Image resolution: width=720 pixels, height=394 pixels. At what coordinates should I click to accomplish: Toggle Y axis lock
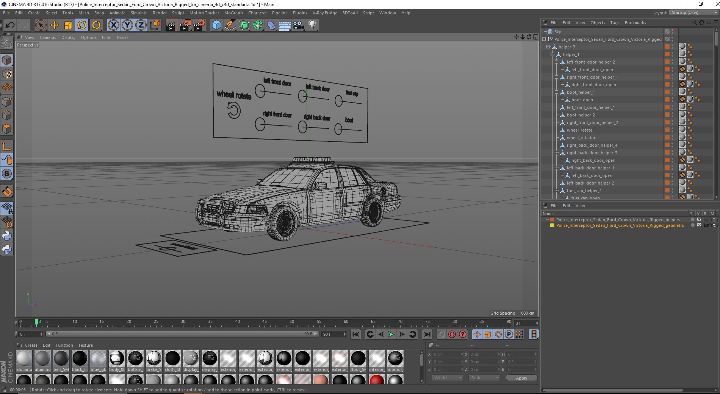coord(127,25)
